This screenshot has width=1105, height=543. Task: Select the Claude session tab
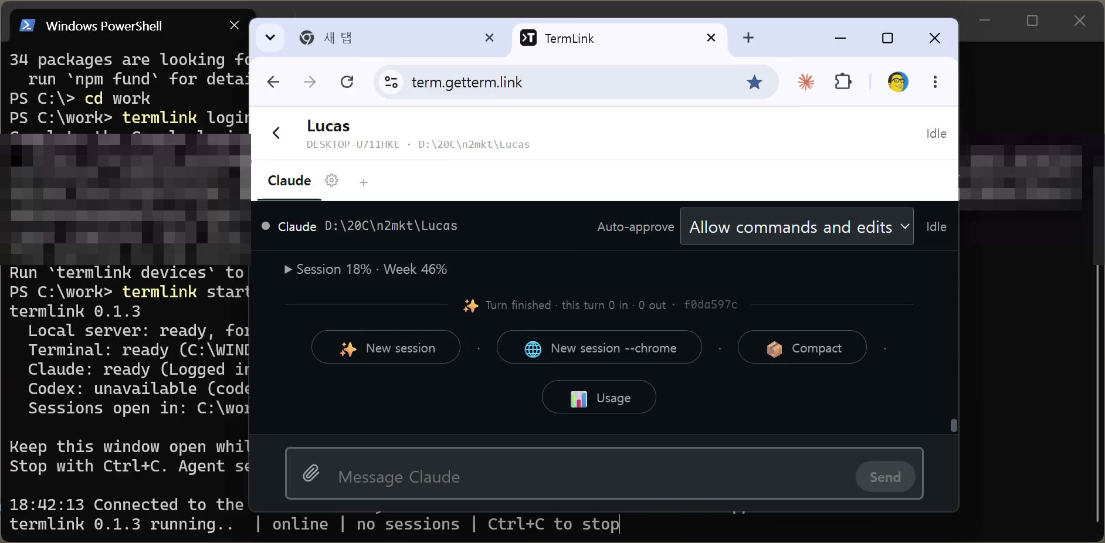289,181
